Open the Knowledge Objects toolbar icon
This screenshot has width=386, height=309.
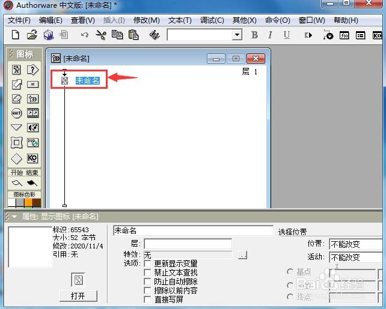tap(376, 35)
